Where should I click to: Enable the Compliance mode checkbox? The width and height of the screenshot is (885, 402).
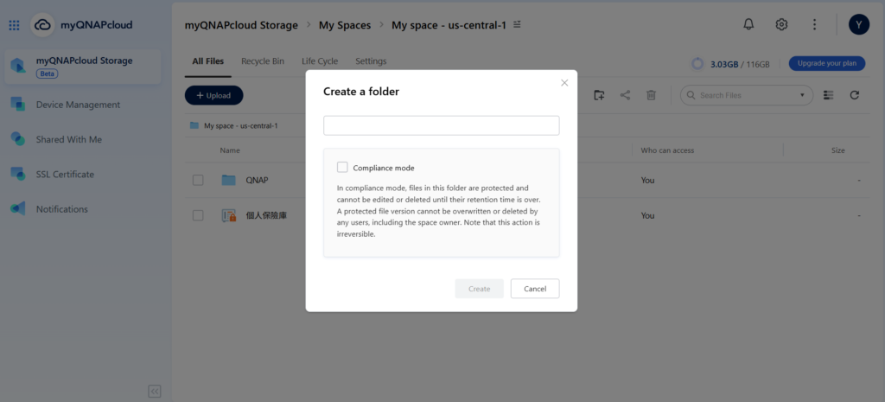click(342, 168)
